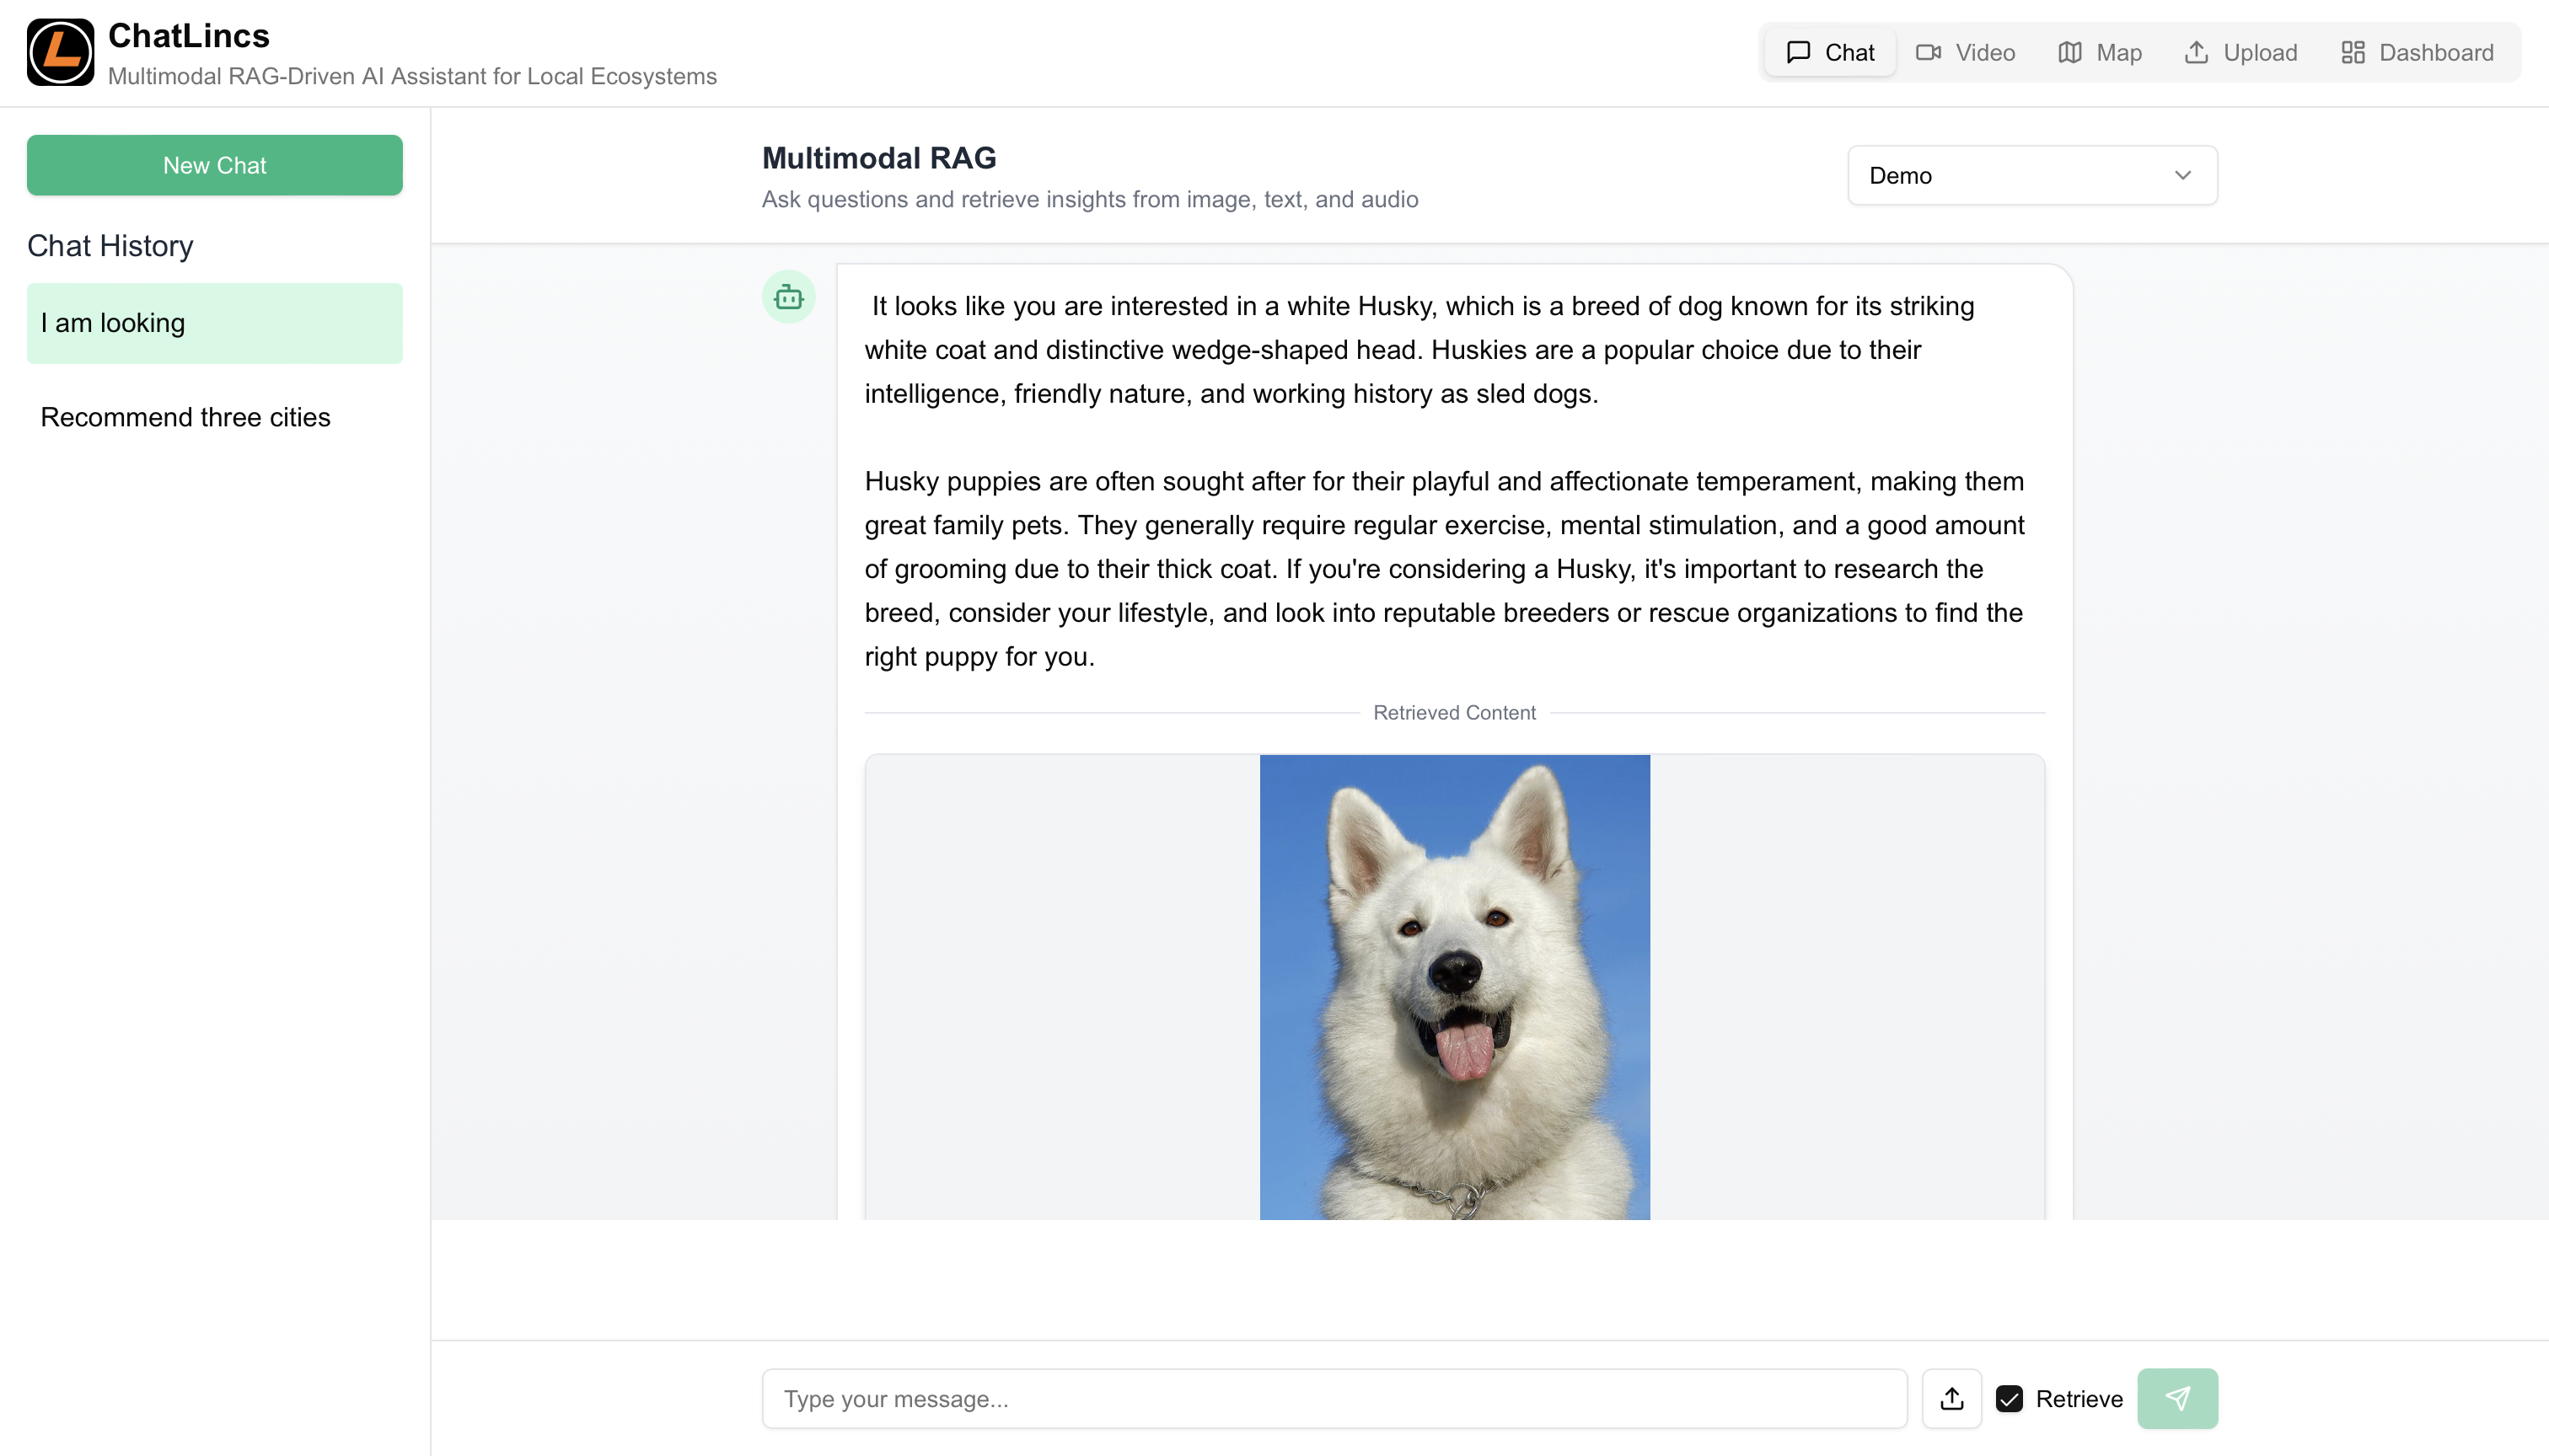
Task: Open the Demo dropdown
Action: 2031,175
